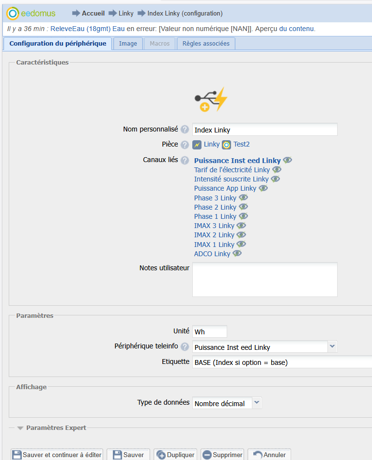Click the Test2 room icon
This screenshot has height=460, width=372.
(226, 145)
